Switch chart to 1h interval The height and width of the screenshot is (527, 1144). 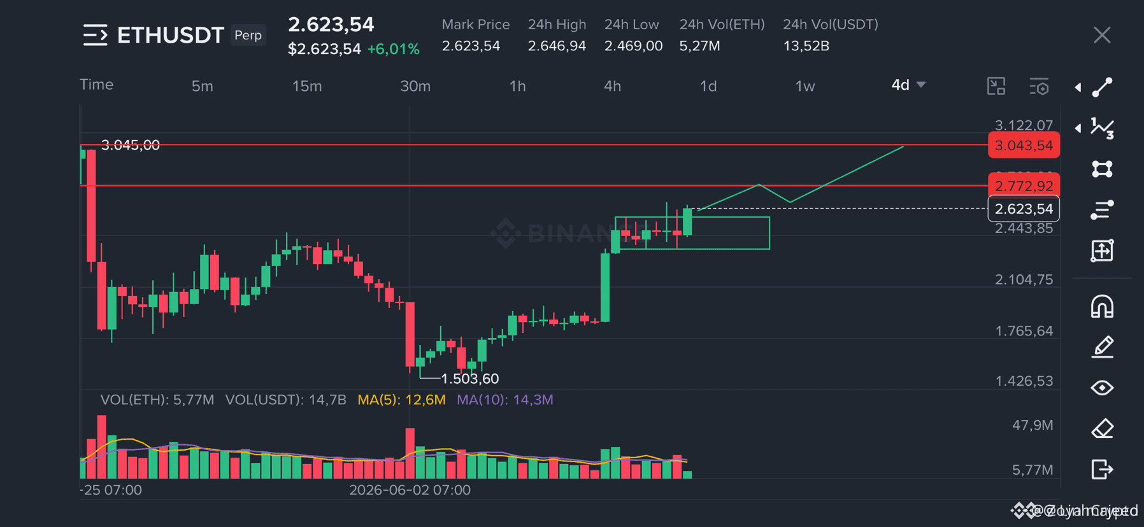(x=517, y=86)
